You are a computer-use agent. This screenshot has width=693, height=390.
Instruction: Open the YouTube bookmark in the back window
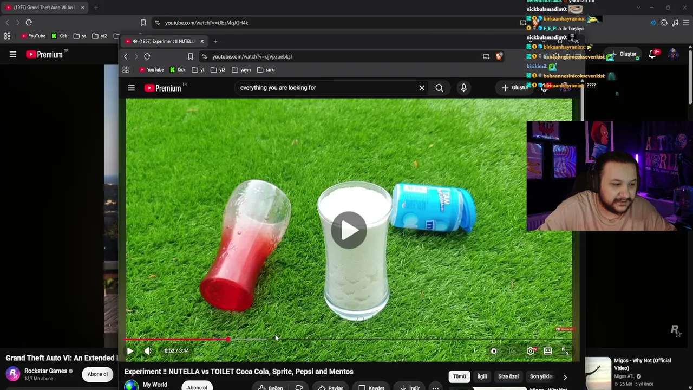(33, 36)
